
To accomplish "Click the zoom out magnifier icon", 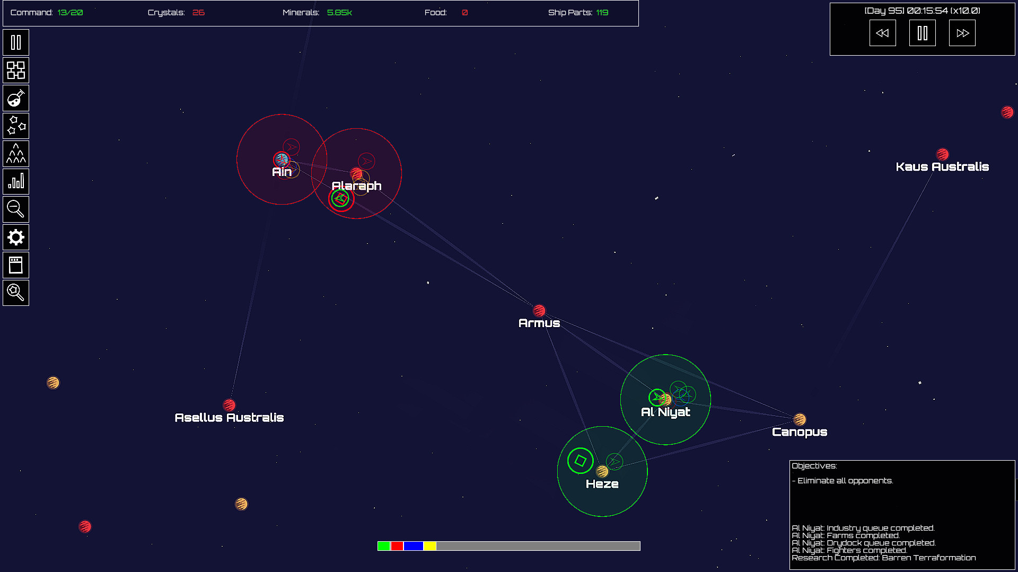I will [16, 209].
